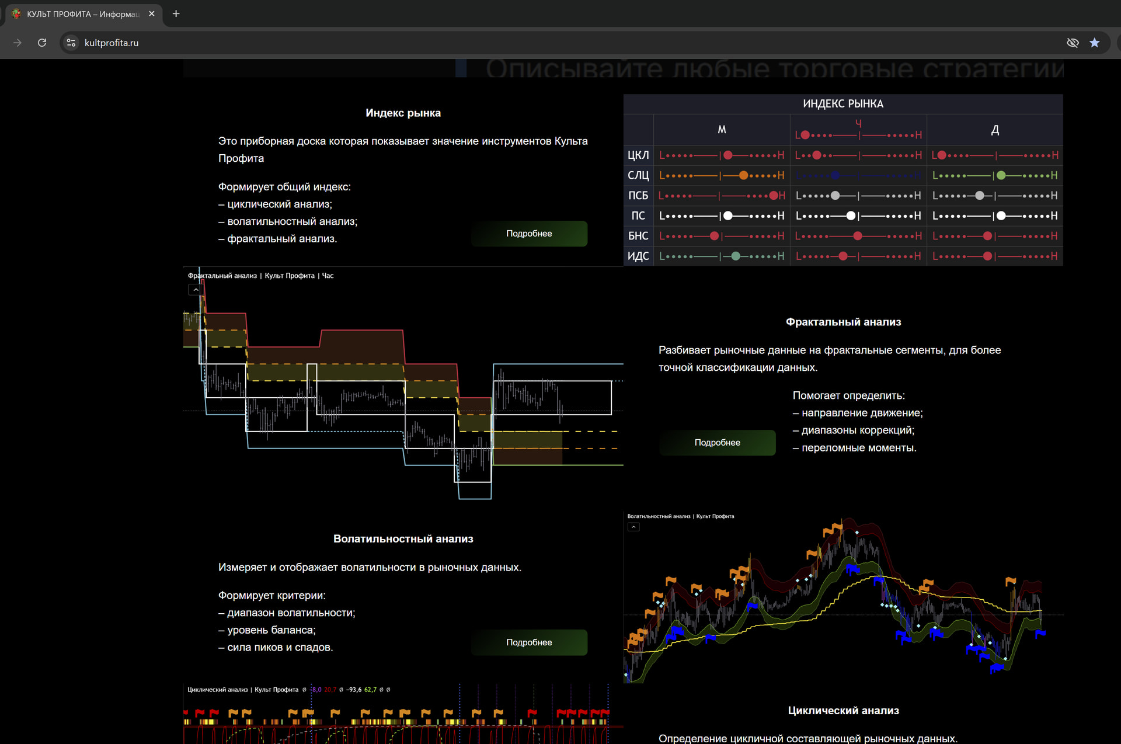Open site information icon in address bar

(71, 43)
